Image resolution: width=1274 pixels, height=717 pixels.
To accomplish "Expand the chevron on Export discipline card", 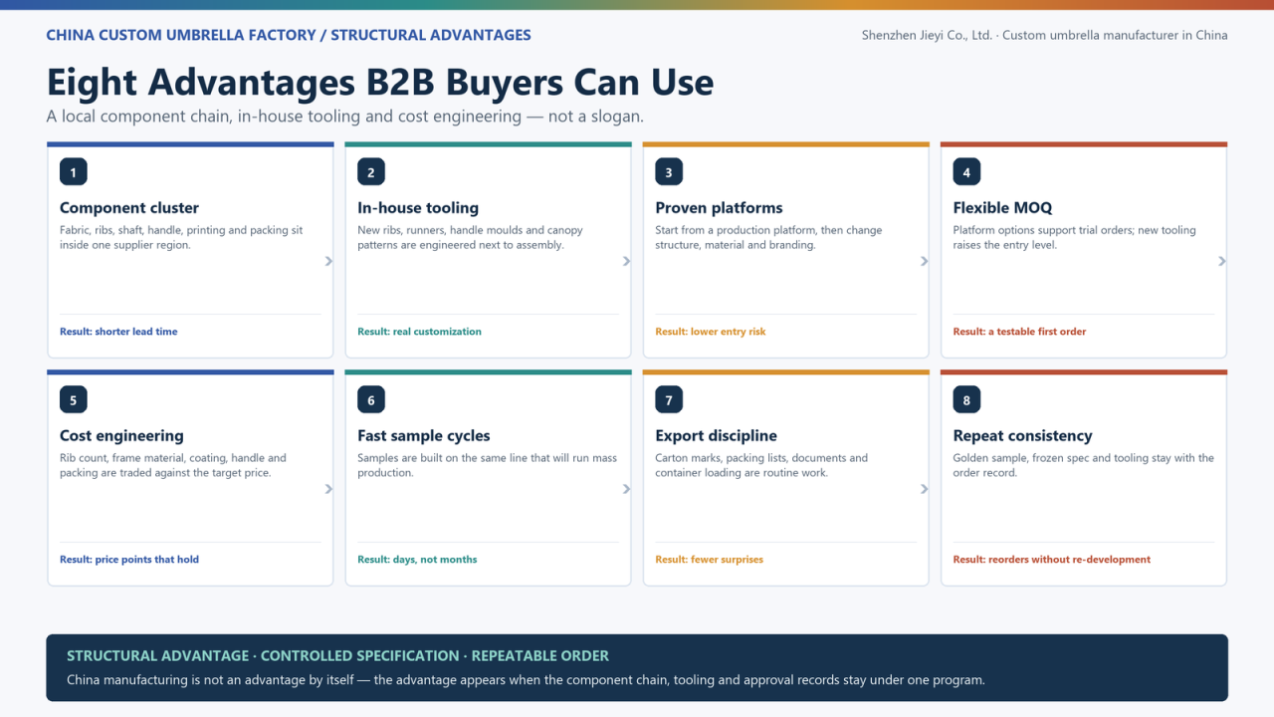I will pyautogui.click(x=924, y=489).
